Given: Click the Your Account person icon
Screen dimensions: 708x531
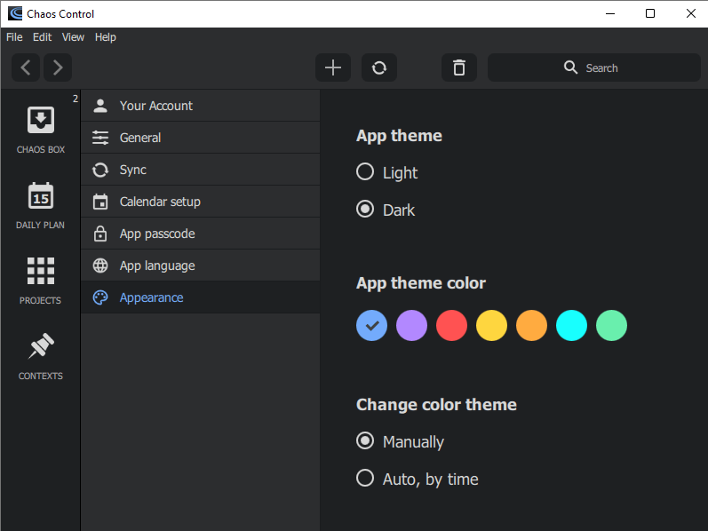Looking at the screenshot, I should tap(100, 106).
